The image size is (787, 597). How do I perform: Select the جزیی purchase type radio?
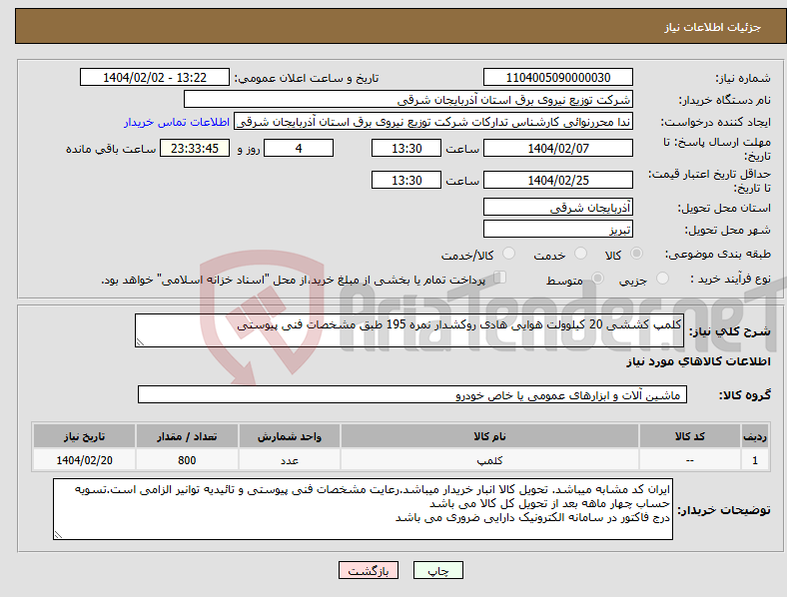(662, 278)
